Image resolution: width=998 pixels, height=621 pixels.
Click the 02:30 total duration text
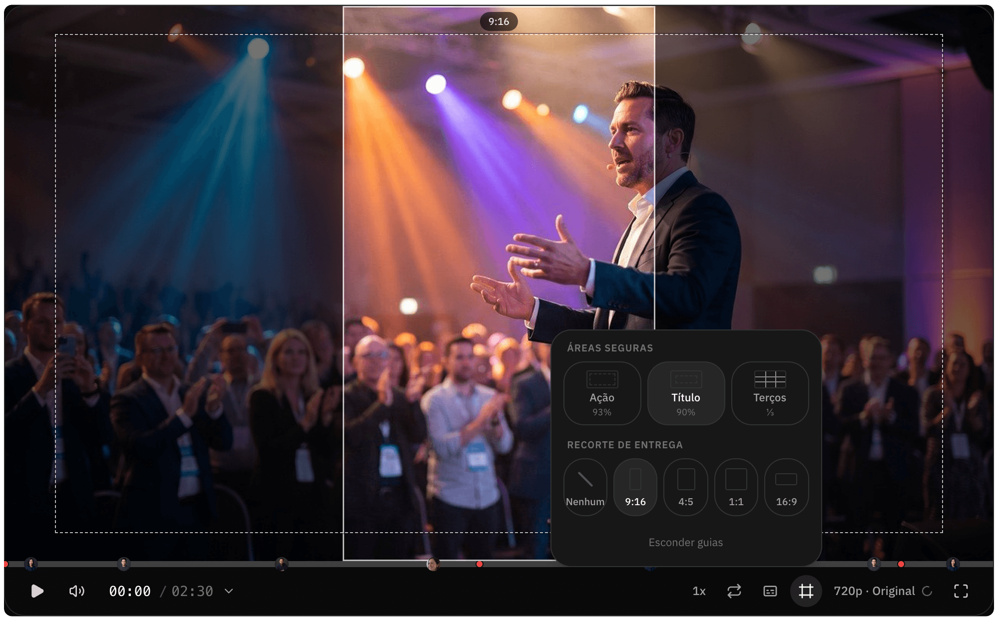192,591
